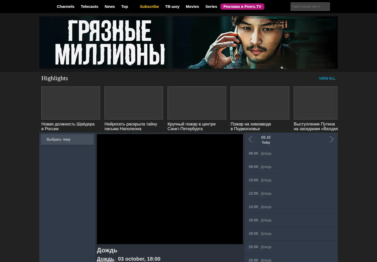Image resolution: width=377 pixels, height=262 pixels.
Task: Open the Channels menu item
Action: click(65, 7)
